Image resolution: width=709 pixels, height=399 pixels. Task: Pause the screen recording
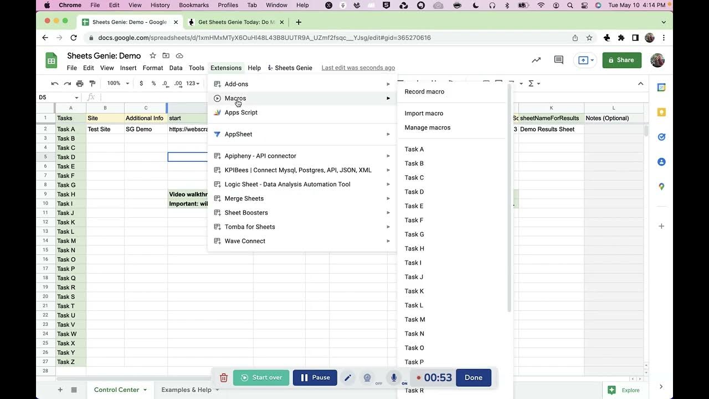[x=315, y=377]
